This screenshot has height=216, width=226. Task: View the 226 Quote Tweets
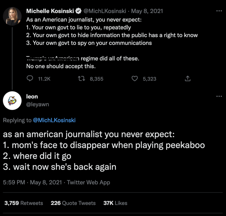click(x=73, y=203)
